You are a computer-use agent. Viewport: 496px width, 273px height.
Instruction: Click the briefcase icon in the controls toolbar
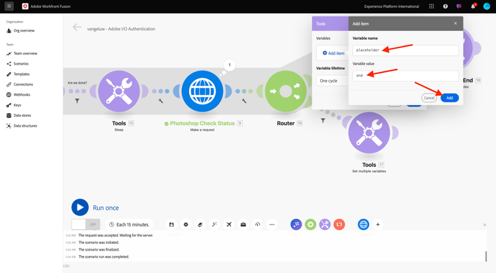[243, 224]
